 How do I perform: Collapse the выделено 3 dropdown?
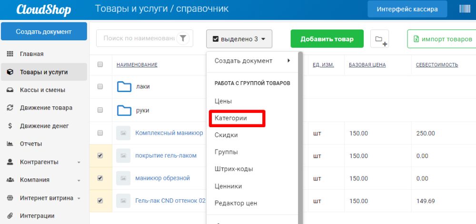[x=239, y=39]
